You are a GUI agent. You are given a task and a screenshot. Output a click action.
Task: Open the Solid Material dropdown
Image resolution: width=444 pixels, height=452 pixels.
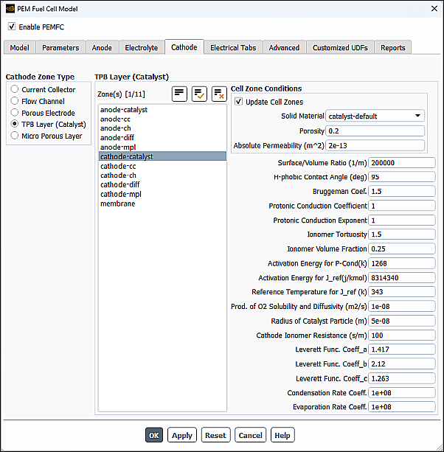point(375,116)
